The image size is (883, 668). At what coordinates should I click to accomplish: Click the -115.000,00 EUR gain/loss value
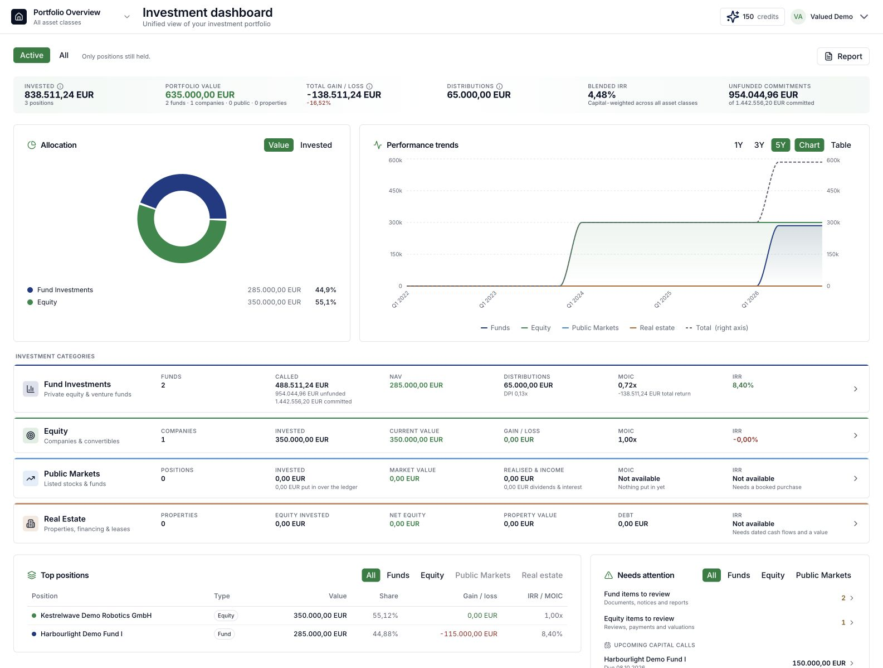pos(469,634)
